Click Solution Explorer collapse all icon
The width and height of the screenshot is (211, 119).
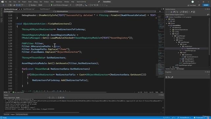(183, 12)
